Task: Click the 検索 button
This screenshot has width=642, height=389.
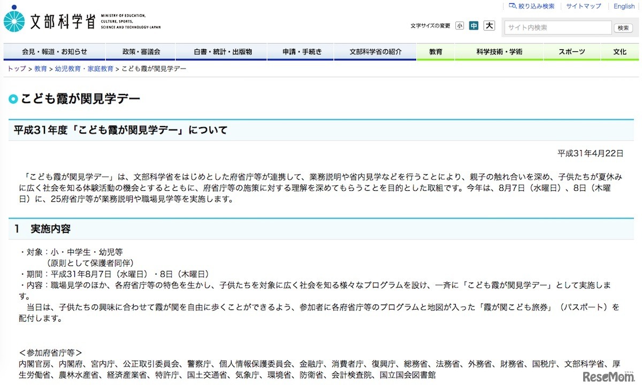Action: tap(623, 28)
